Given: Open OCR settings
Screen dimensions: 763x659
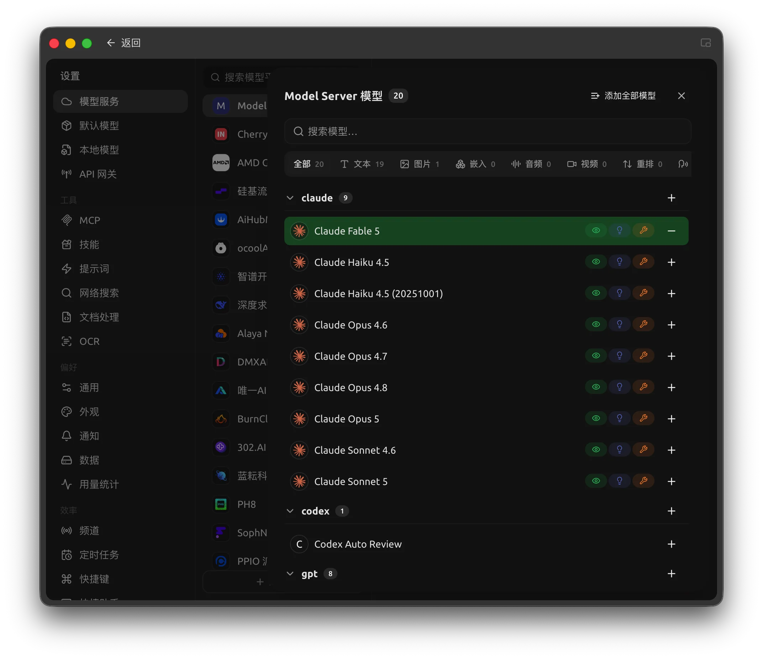Looking at the screenshot, I should 120,341.
